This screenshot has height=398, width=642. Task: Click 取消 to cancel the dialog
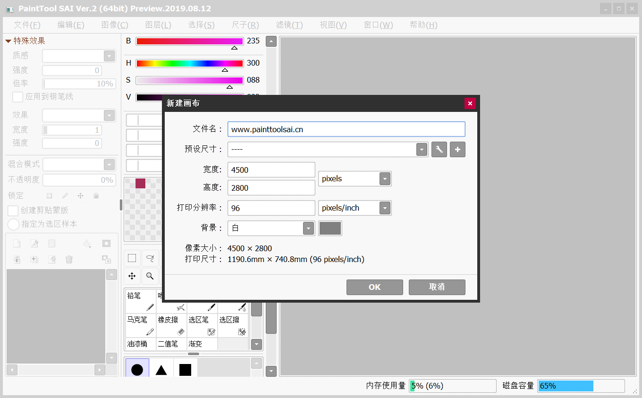pyautogui.click(x=437, y=287)
